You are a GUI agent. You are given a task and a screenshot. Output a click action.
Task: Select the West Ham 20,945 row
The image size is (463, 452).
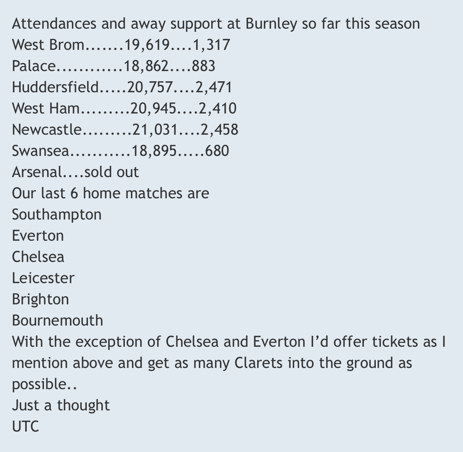point(124,108)
